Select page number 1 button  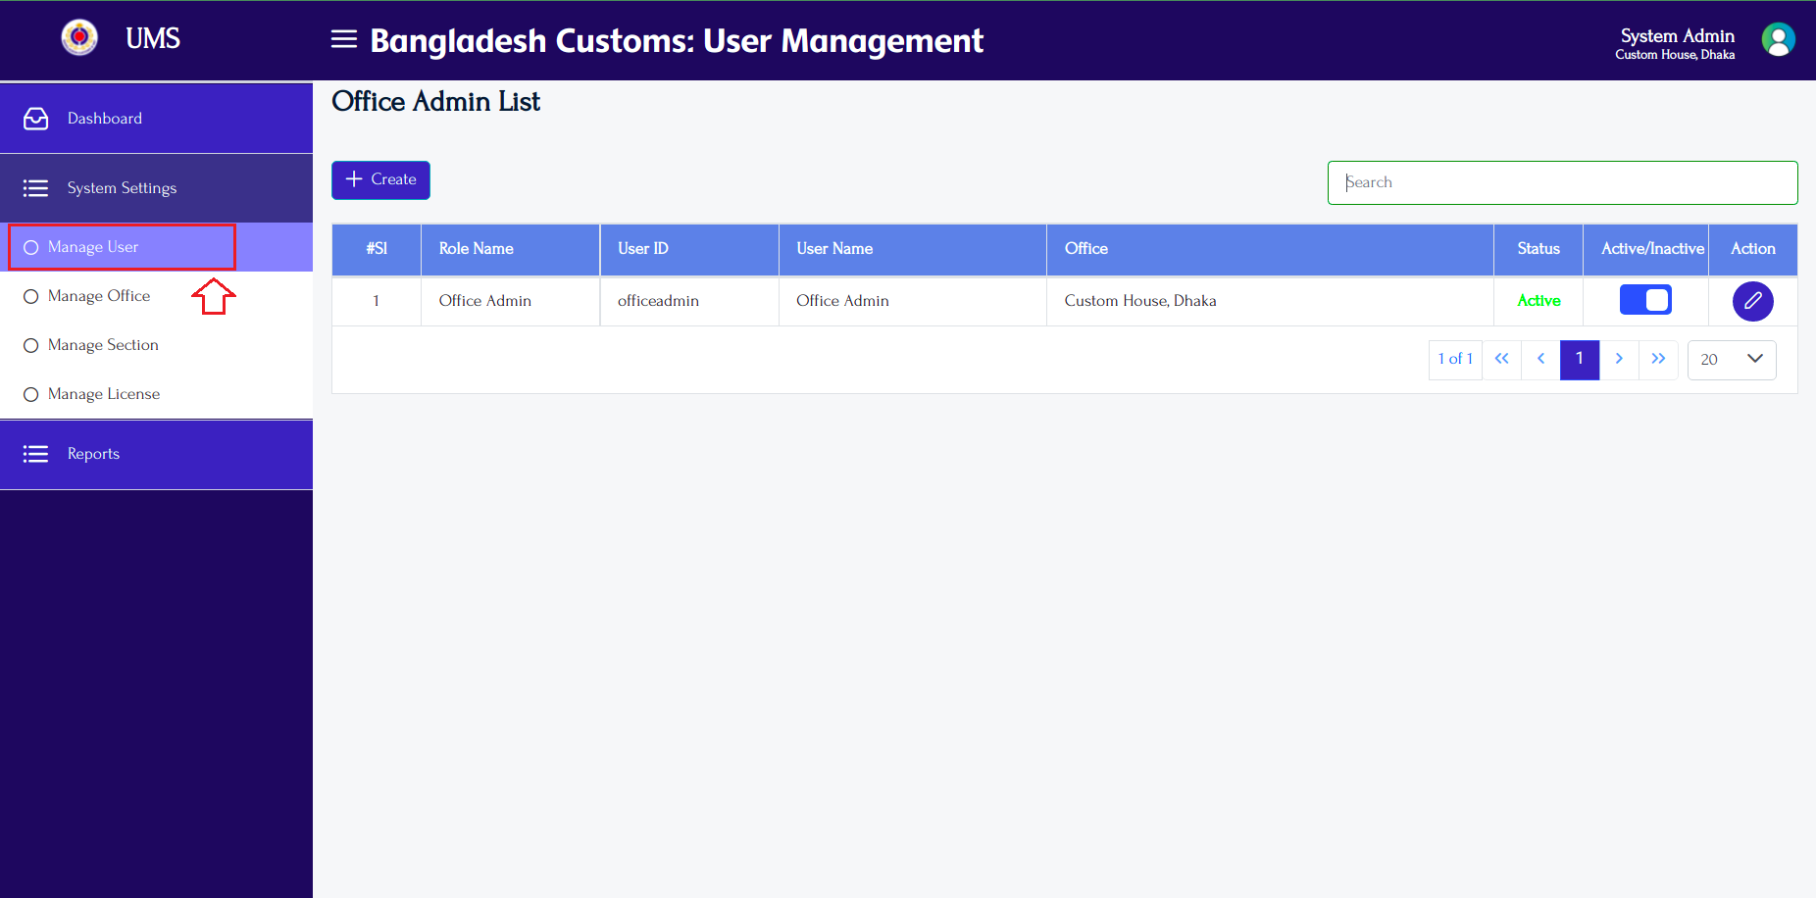click(1580, 359)
